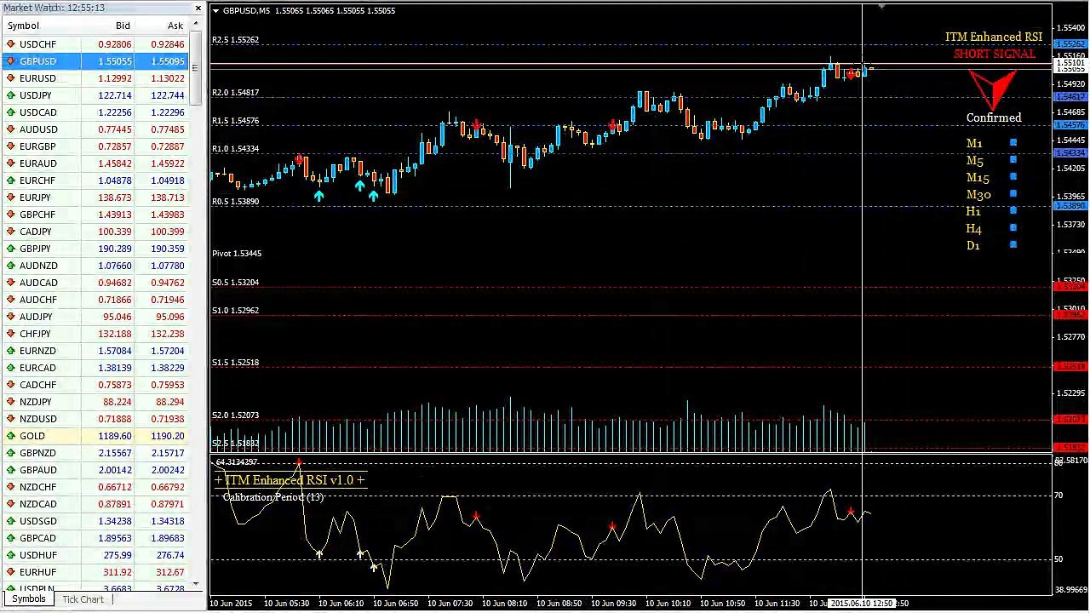Click EURUSD ask price 1.13022
1090x613 pixels.
pyautogui.click(x=167, y=78)
